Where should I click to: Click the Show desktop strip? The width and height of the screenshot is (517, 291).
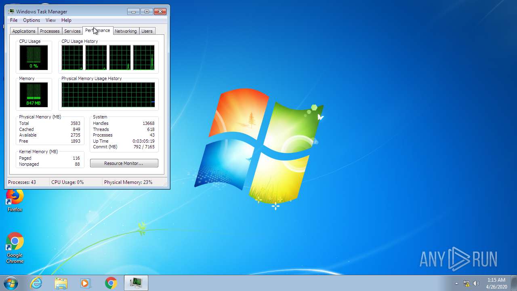[x=514, y=283]
